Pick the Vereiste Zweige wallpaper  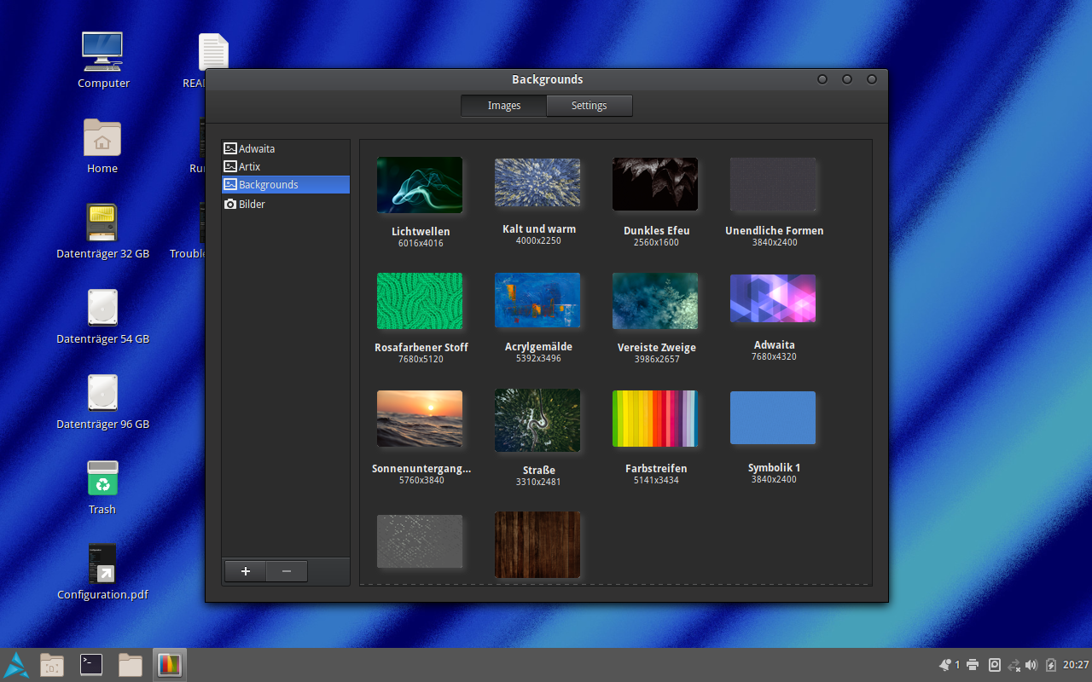(655, 301)
